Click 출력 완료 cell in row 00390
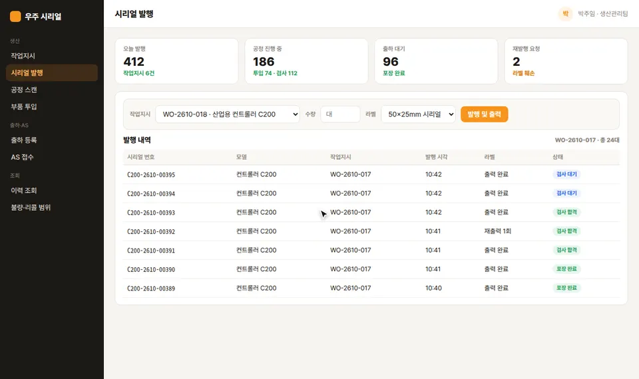Image resolution: width=639 pixels, height=379 pixels. pos(496,269)
